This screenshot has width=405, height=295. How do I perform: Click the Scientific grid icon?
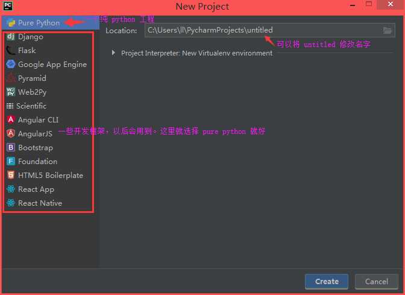pyautogui.click(x=10, y=106)
